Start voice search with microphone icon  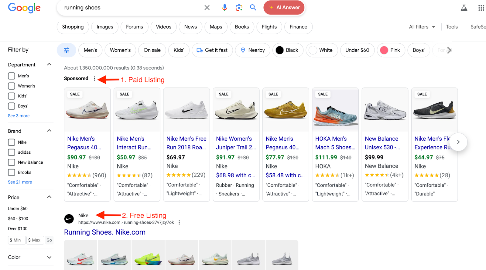(x=224, y=8)
